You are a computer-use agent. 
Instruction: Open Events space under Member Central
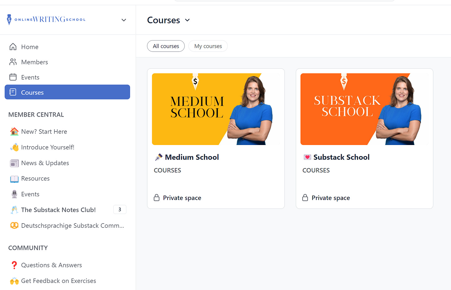(x=30, y=194)
